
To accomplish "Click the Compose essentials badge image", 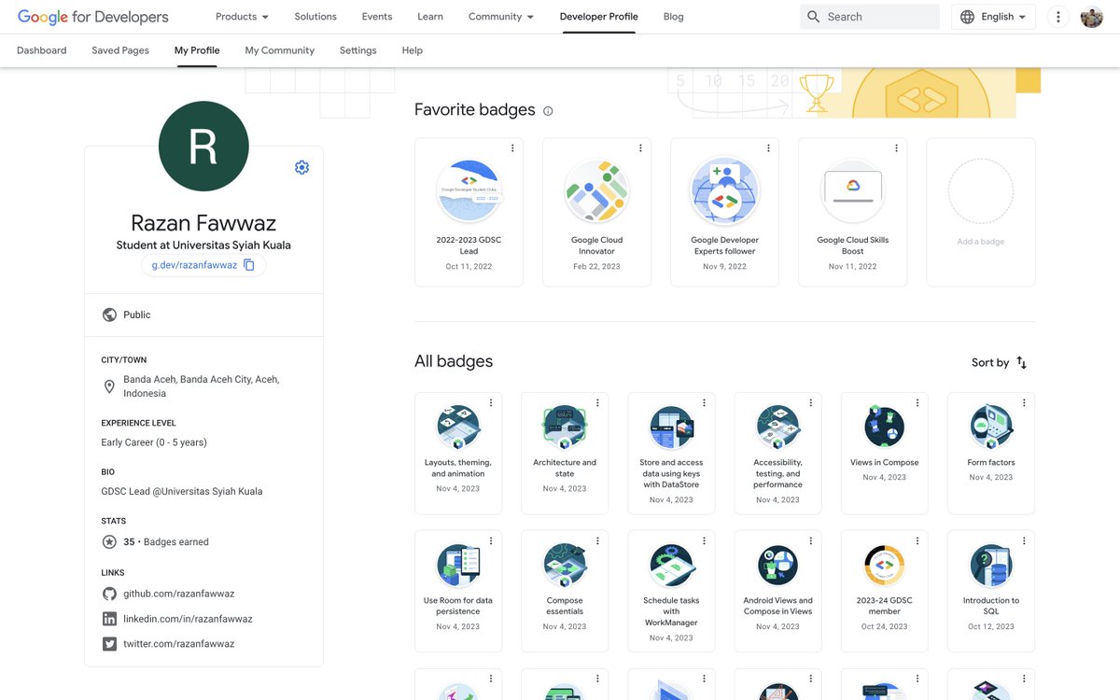I will point(565,566).
